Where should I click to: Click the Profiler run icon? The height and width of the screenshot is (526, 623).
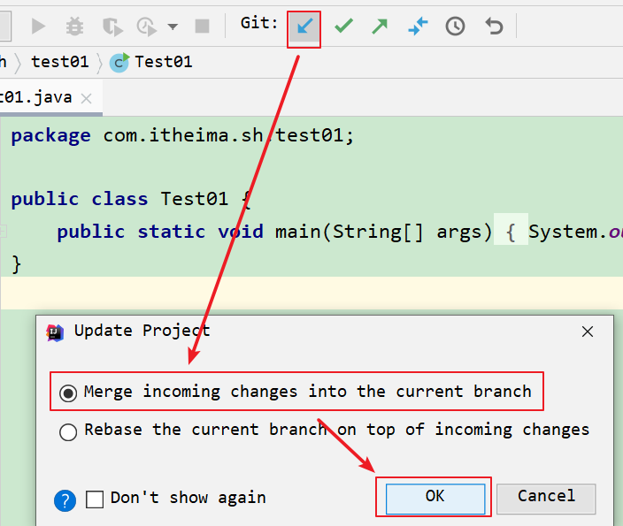click(146, 26)
